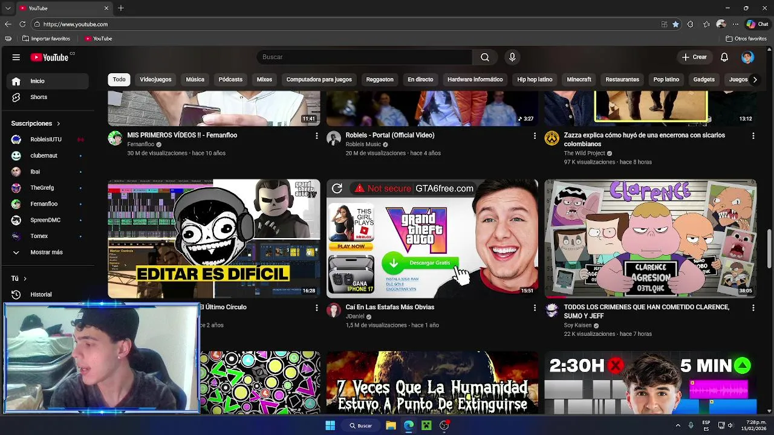The image size is (774, 435).
Task: Open the account avatar menu
Action: click(747, 57)
